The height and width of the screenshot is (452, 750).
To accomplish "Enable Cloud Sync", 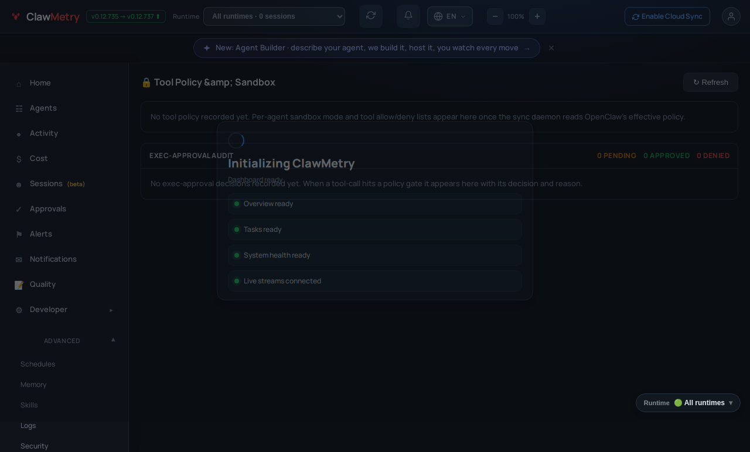I will pyautogui.click(x=667, y=16).
